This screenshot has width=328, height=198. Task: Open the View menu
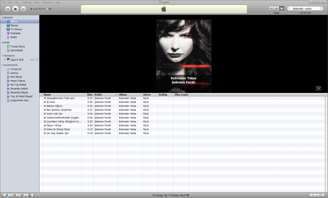click(x=17, y=3)
